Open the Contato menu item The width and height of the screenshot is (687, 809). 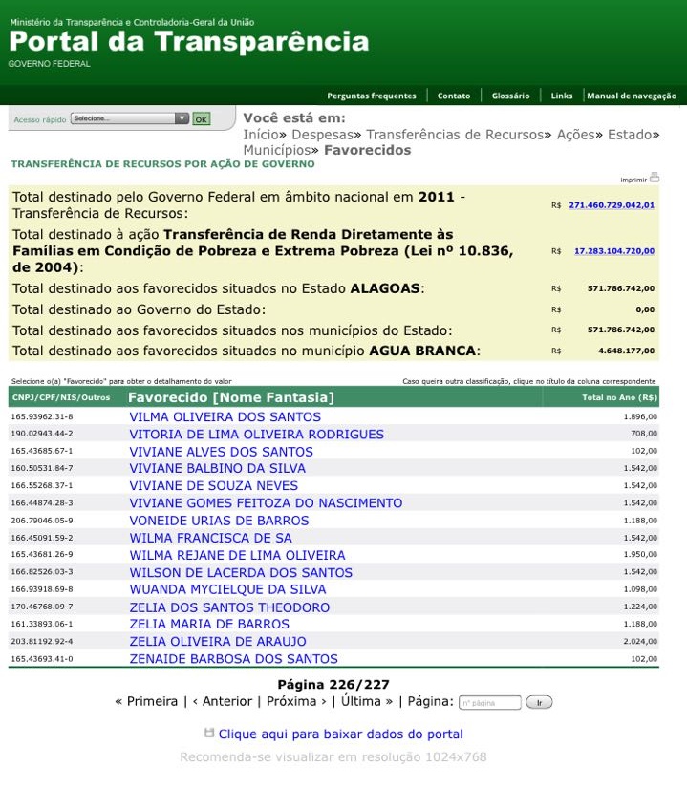pyautogui.click(x=454, y=96)
